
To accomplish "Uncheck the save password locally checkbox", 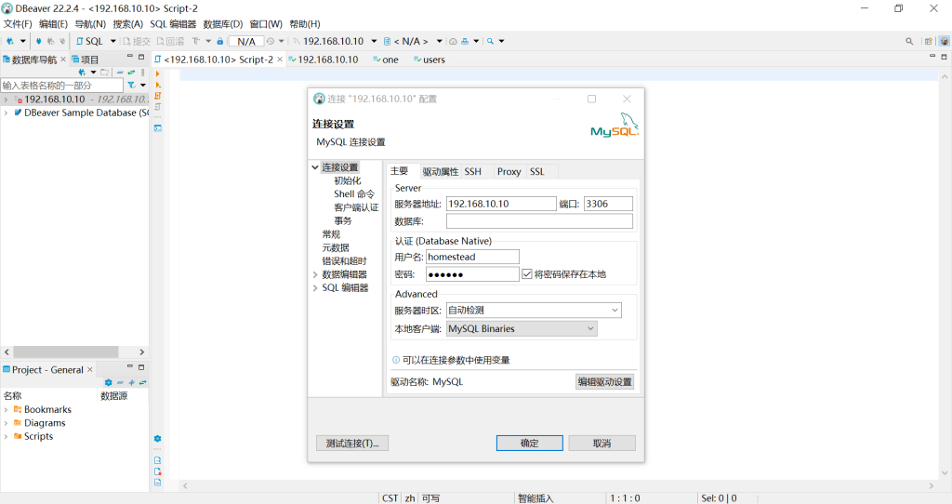I will 527,274.
